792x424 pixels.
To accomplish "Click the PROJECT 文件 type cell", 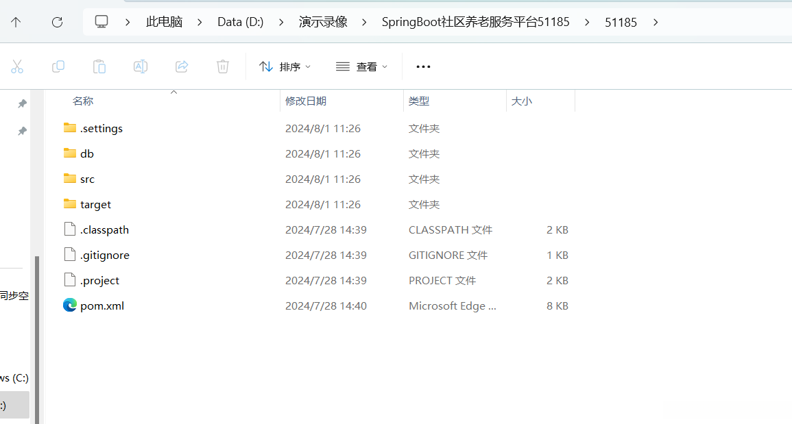I will point(442,280).
